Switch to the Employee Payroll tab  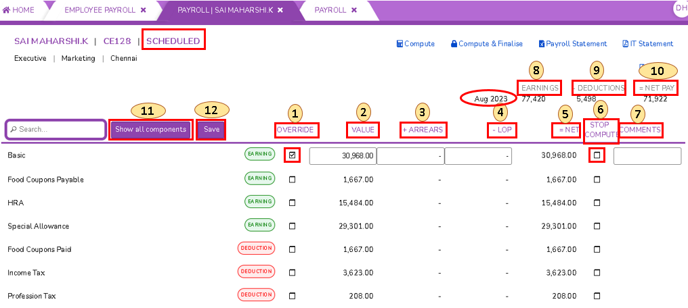[100, 10]
